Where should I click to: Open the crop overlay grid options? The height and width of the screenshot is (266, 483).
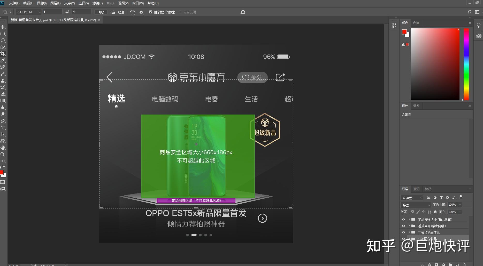[132, 12]
